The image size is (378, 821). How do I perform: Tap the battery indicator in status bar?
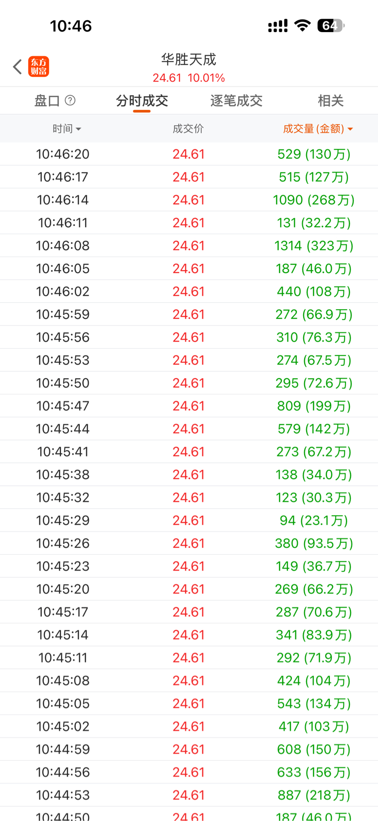click(331, 26)
